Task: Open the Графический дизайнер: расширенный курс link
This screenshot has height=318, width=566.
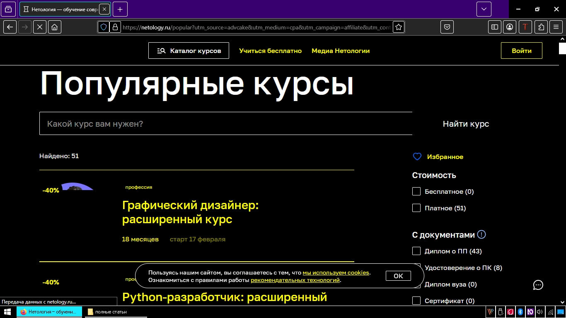Action: click(190, 212)
